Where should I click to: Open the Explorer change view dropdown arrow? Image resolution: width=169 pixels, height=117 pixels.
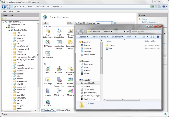147,37
